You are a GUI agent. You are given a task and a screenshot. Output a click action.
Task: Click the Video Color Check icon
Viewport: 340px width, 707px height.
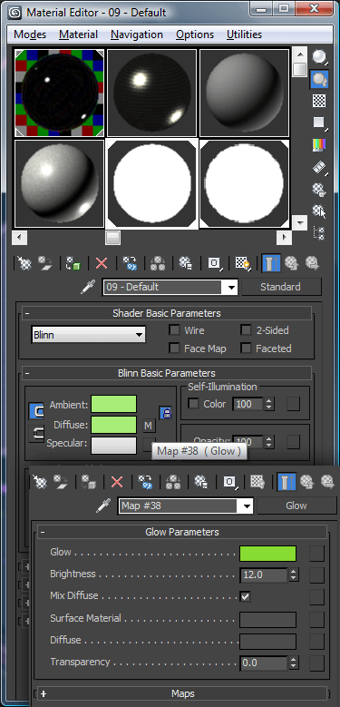(319, 144)
